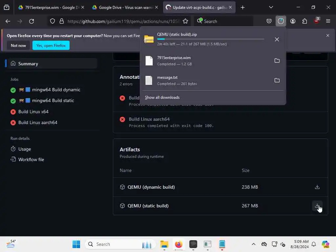Click the 'Process completed with exit code 100.' message
Viewport: 336px width, 252px height.
(x=171, y=126)
